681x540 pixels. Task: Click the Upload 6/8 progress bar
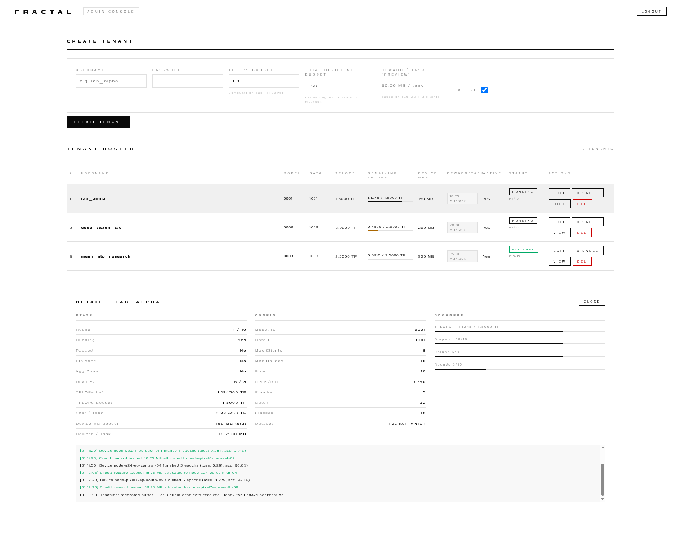(x=520, y=356)
